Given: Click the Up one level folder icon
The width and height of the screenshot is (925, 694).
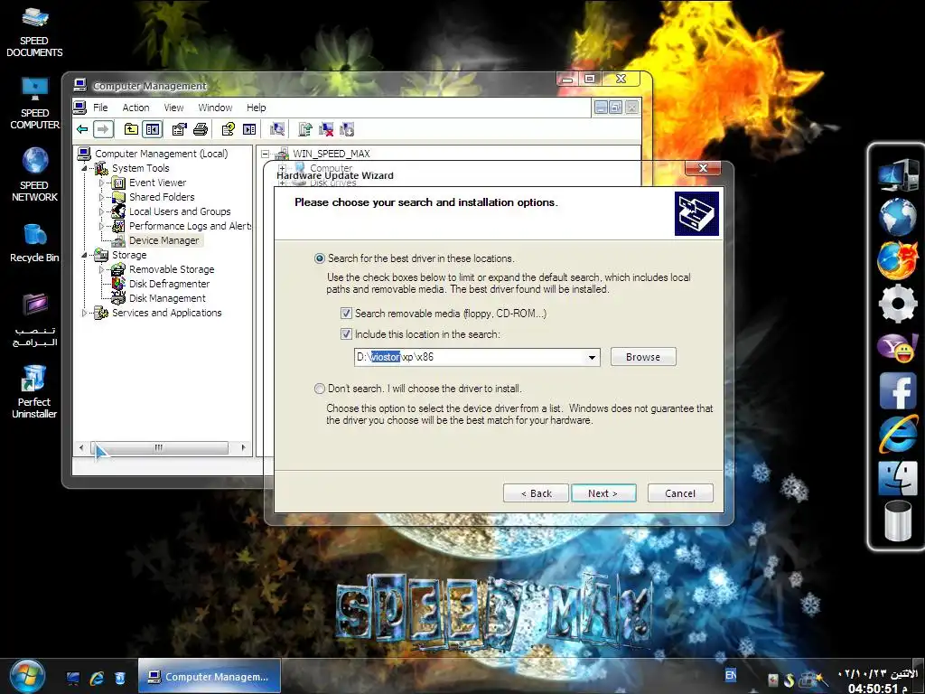Looking at the screenshot, I should (x=131, y=128).
